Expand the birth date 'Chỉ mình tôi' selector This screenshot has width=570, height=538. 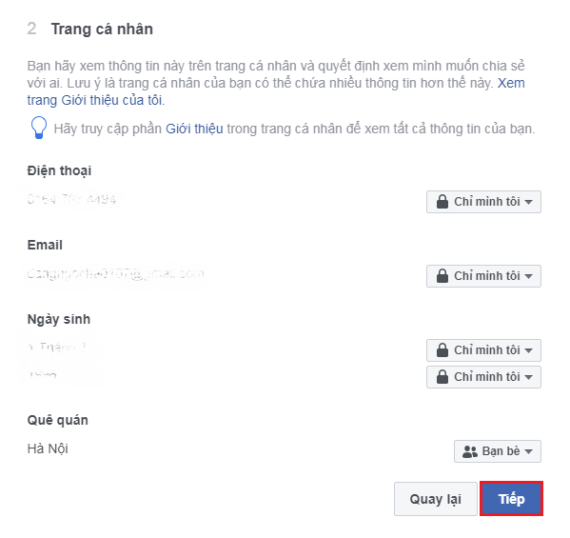tap(483, 350)
